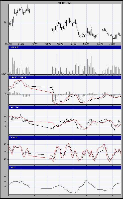Select the STOCH panel header bar
This screenshot has width=123, height=199.
(65, 137)
